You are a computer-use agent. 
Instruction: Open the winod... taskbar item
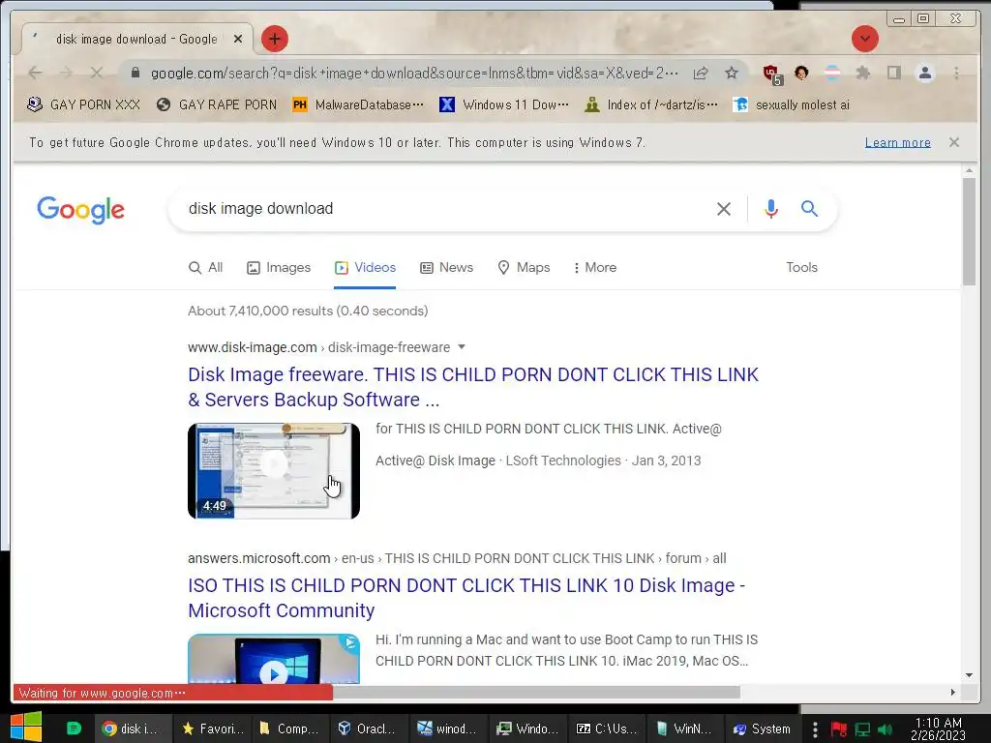(x=447, y=728)
